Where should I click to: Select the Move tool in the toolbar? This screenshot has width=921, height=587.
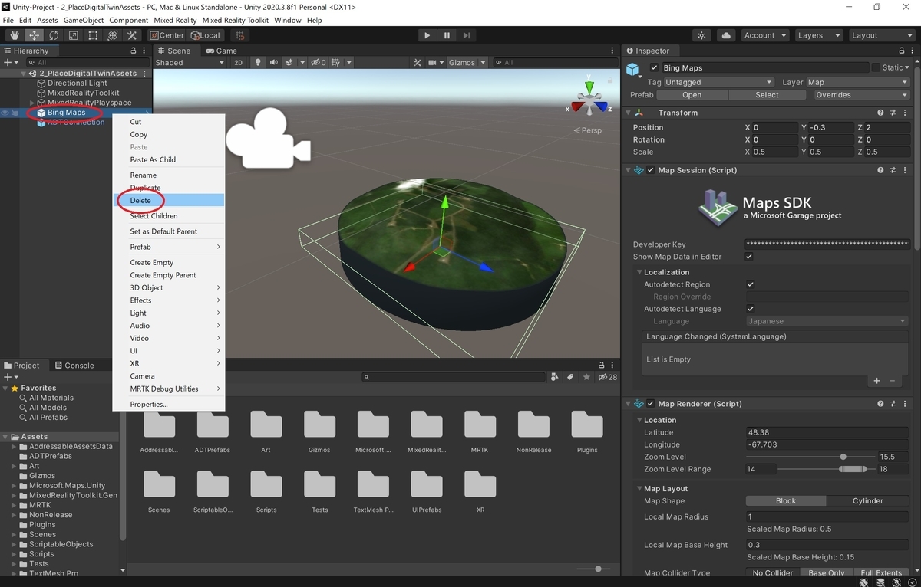(35, 35)
